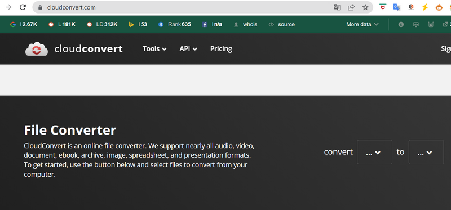This screenshot has height=210, width=451.
Task: Open the hexagonal P extension icon
Action: [x=411, y=7]
